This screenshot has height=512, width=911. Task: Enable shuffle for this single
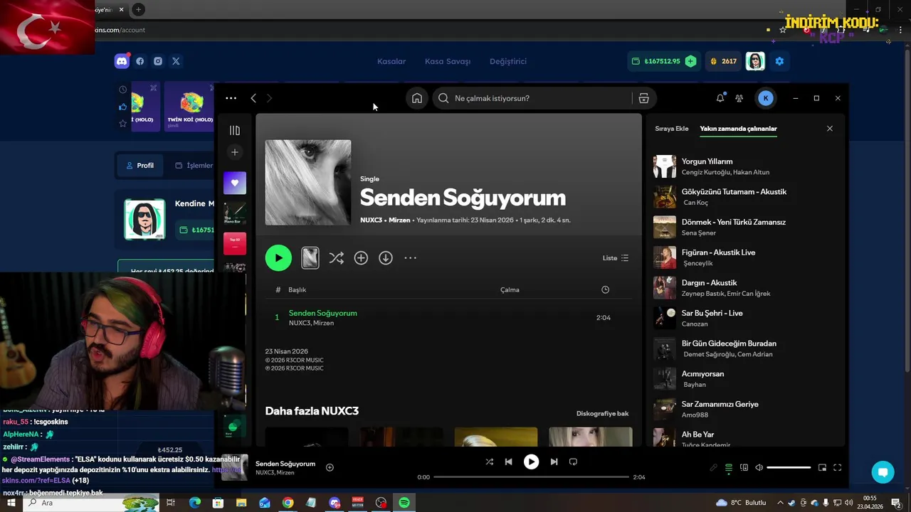(x=337, y=258)
